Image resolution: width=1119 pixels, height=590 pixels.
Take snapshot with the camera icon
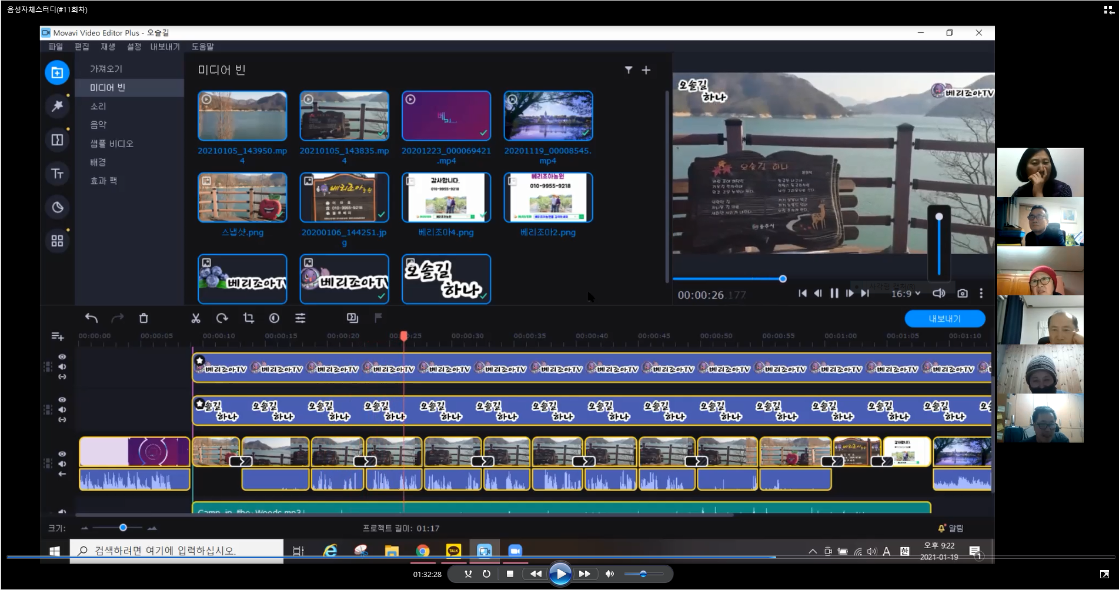[x=963, y=293]
